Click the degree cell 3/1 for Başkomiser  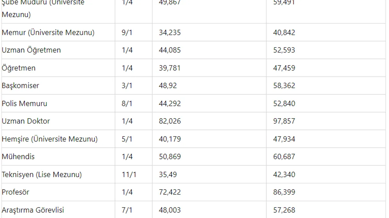pos(127,85)
